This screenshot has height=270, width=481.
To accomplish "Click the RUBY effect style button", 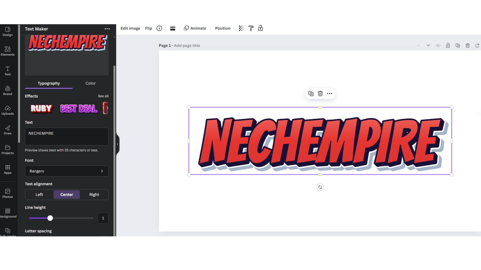I will pyautogui.click(x=41, y=108).
